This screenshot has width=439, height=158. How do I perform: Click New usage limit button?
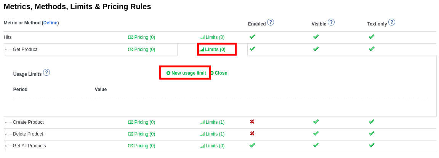pos(186,73)
